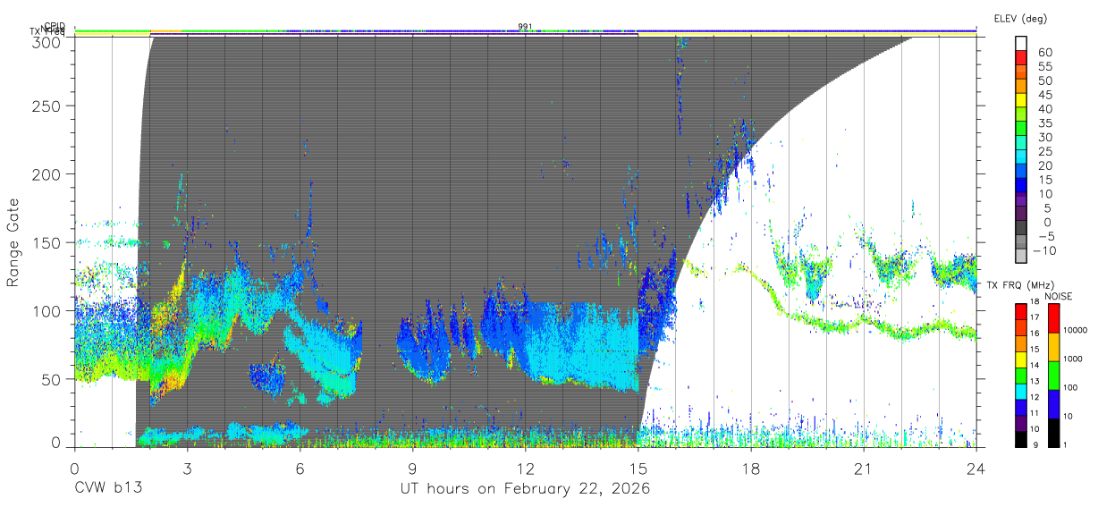The width and height of the screenshot is (1098, 507).
Task: Click the '60' elevation legend value
Action: [x=1043, y=52]
